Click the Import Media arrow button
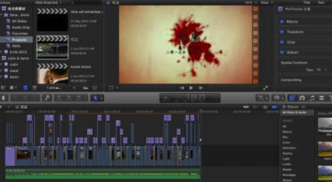Viewport: 332px width, 182px height. tap(3, 98)
